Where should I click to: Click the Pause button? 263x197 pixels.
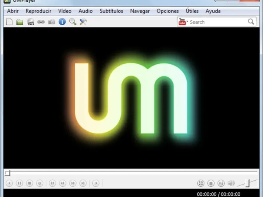19,183
